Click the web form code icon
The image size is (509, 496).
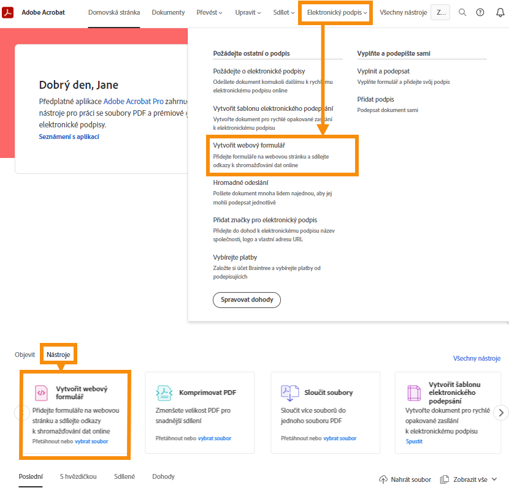[x=41, y=393]
